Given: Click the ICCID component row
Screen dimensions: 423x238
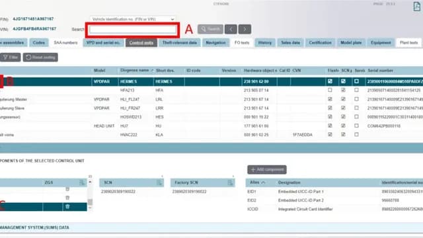Looking at the screenshot, I should click(334, 209).
